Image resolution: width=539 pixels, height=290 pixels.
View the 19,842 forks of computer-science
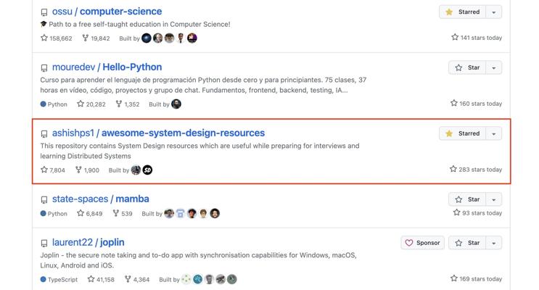96,38
